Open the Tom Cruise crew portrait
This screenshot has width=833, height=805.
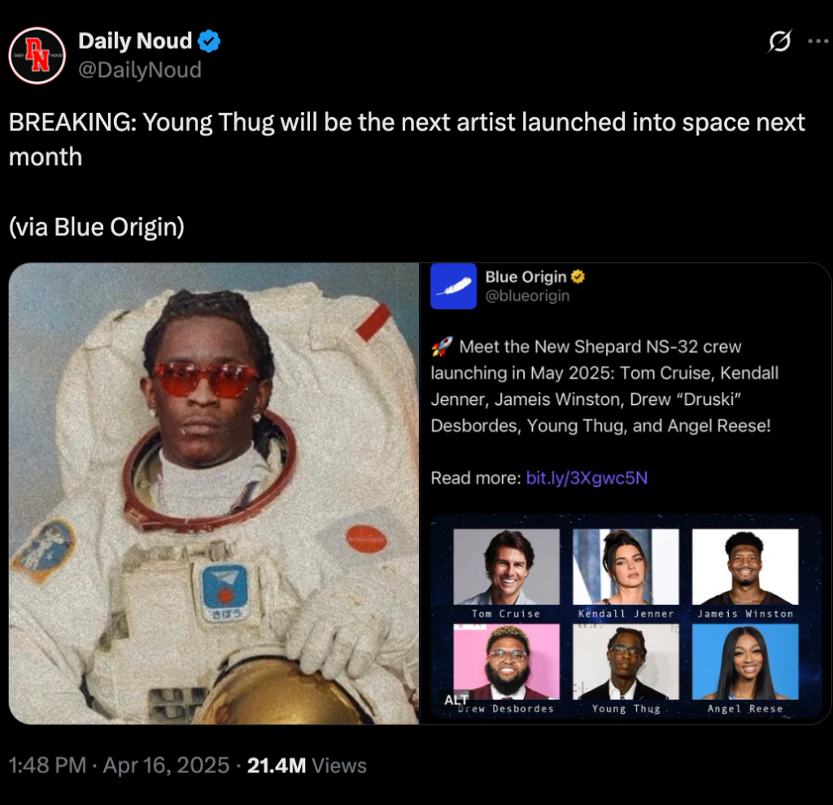coord(506,567)
